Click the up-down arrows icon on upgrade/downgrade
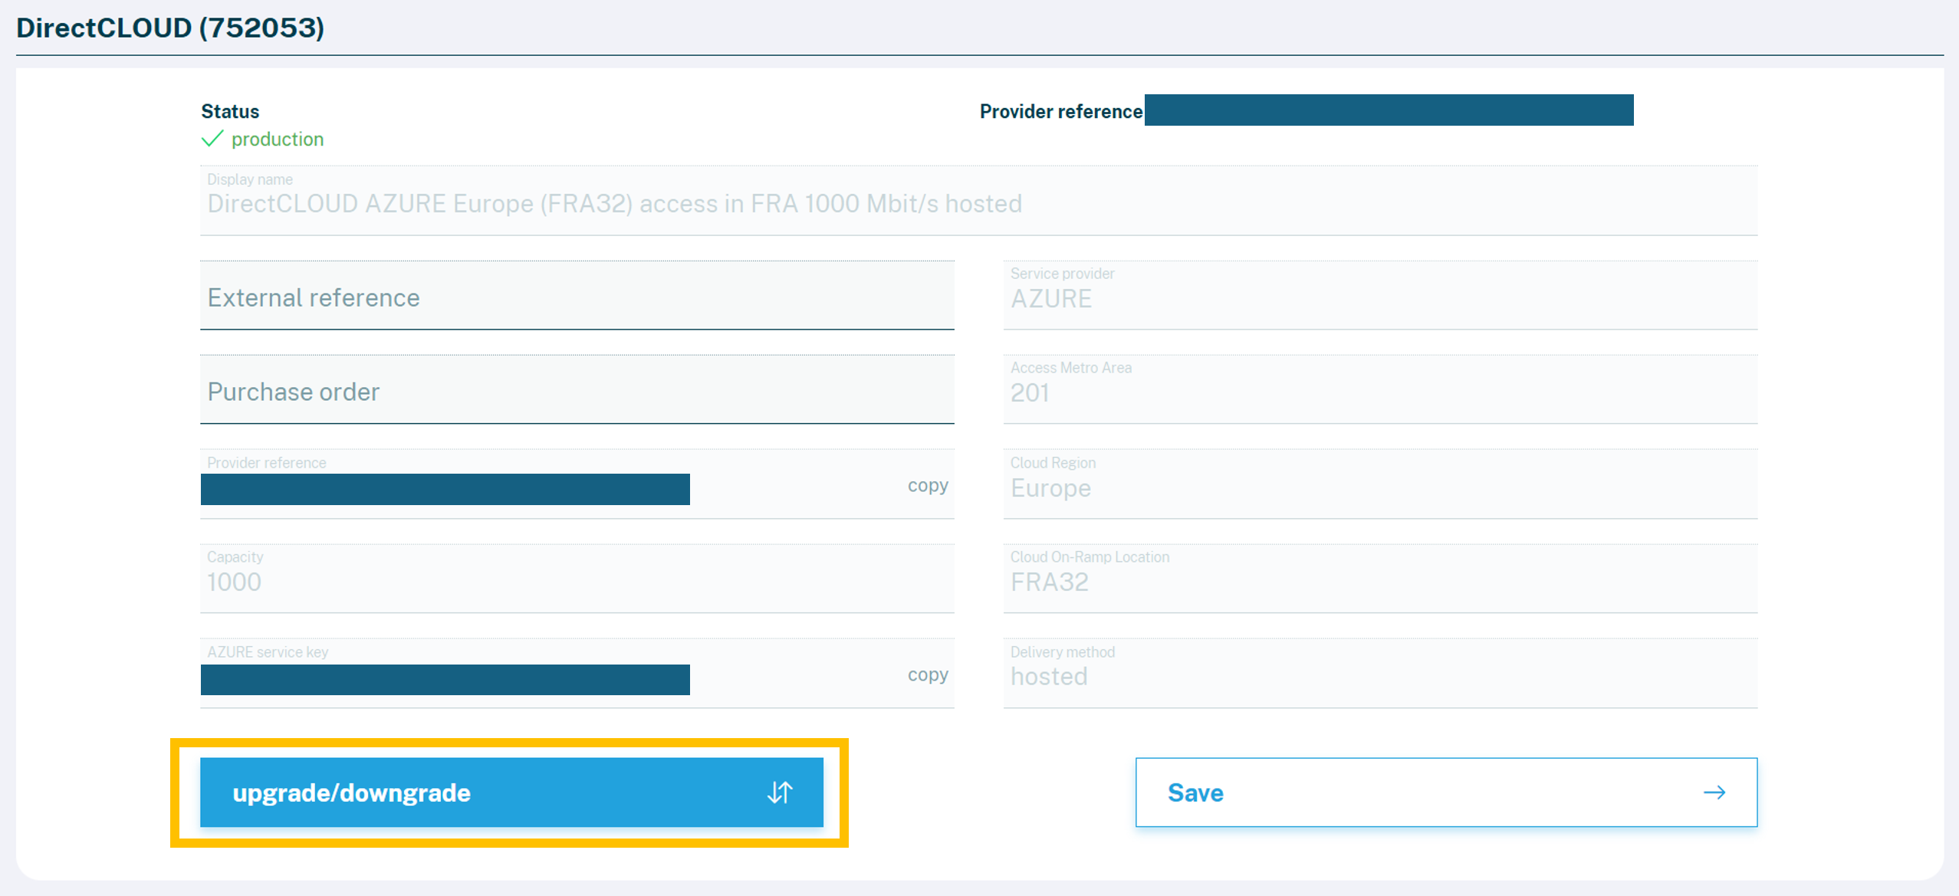Image resolution: width=1959 pixels, height=896 pixels. (x=780, y=792)
